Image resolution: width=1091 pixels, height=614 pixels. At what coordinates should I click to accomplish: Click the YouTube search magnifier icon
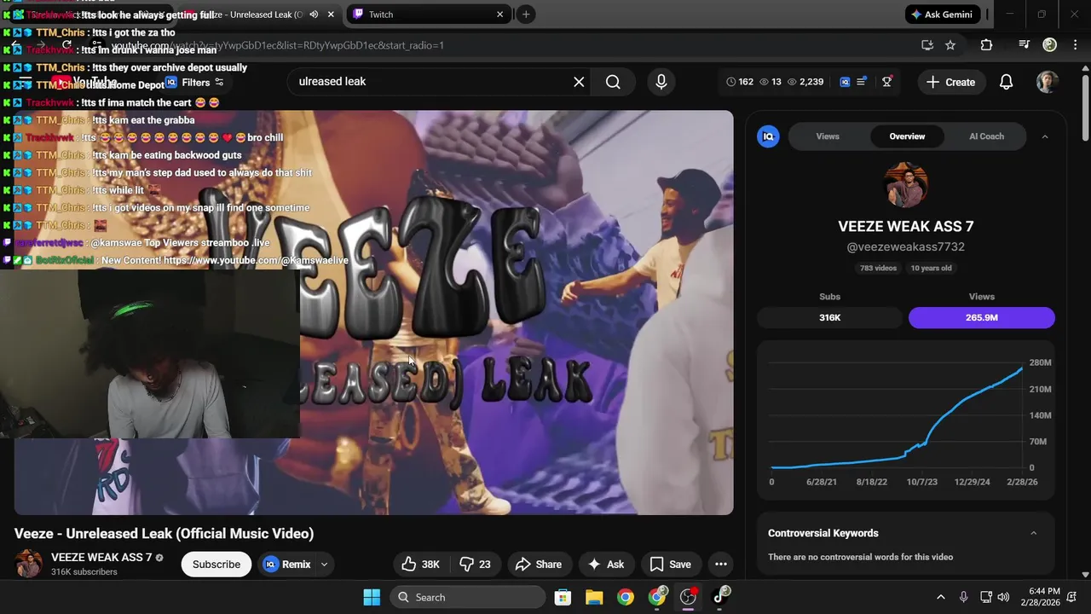tap(613, 82)
